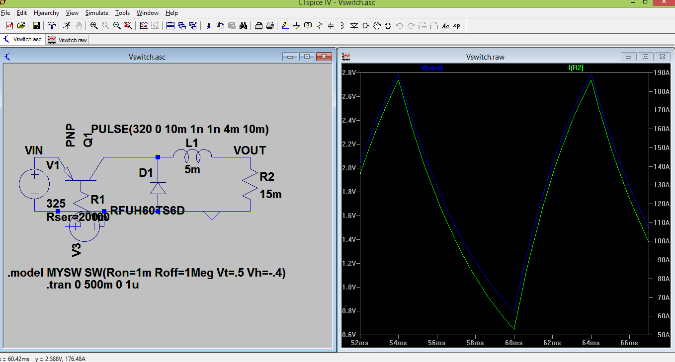675x362 pixels.
Task: Maximize the Vswitch.asc schematic window
Action: click(307, 57)
